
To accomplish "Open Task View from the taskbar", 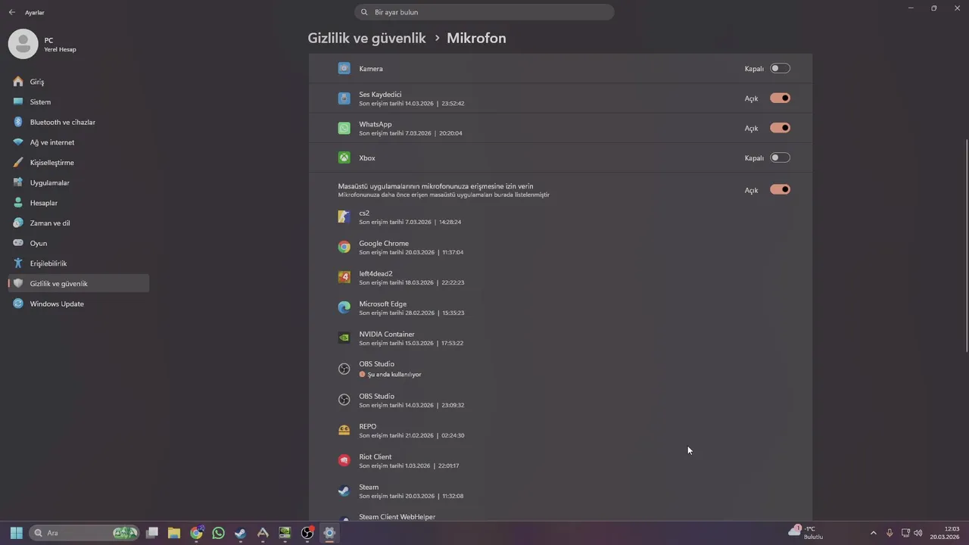I will pos(152,533).
